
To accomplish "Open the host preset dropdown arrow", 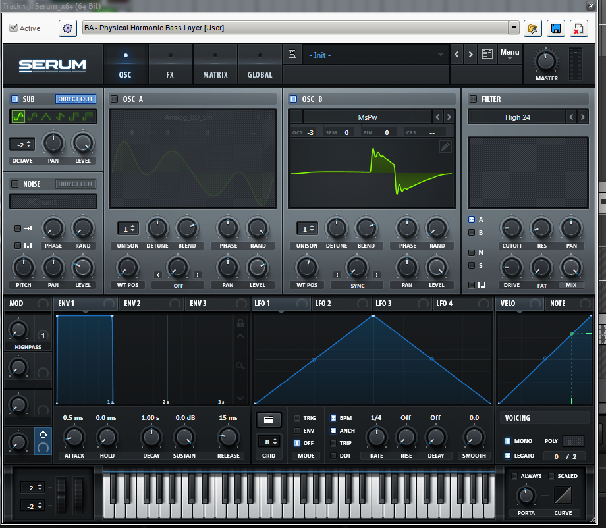I will click(x=514, y=28).
